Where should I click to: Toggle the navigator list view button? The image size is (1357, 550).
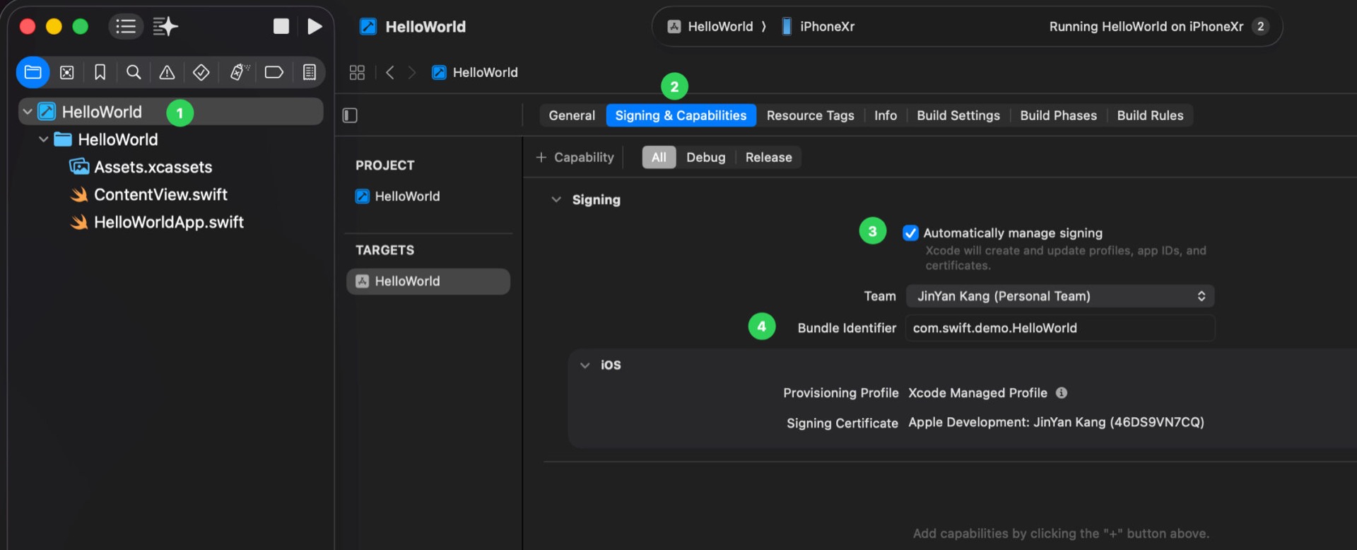pyautogui.click(x=126, y=26)
